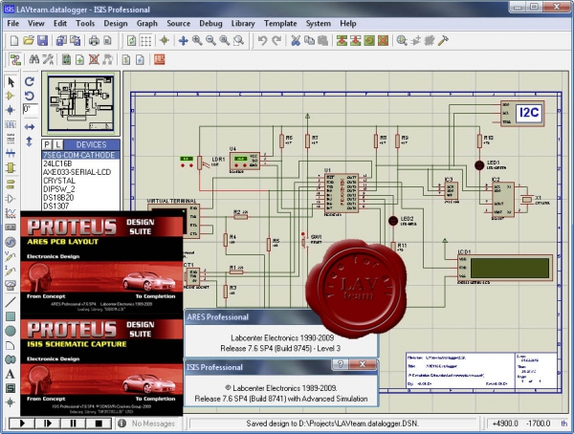This screenshot has height=434, width=574.
Task: Flip vertically with the Y-mirror arrows
Action: [x=30, y=141]
